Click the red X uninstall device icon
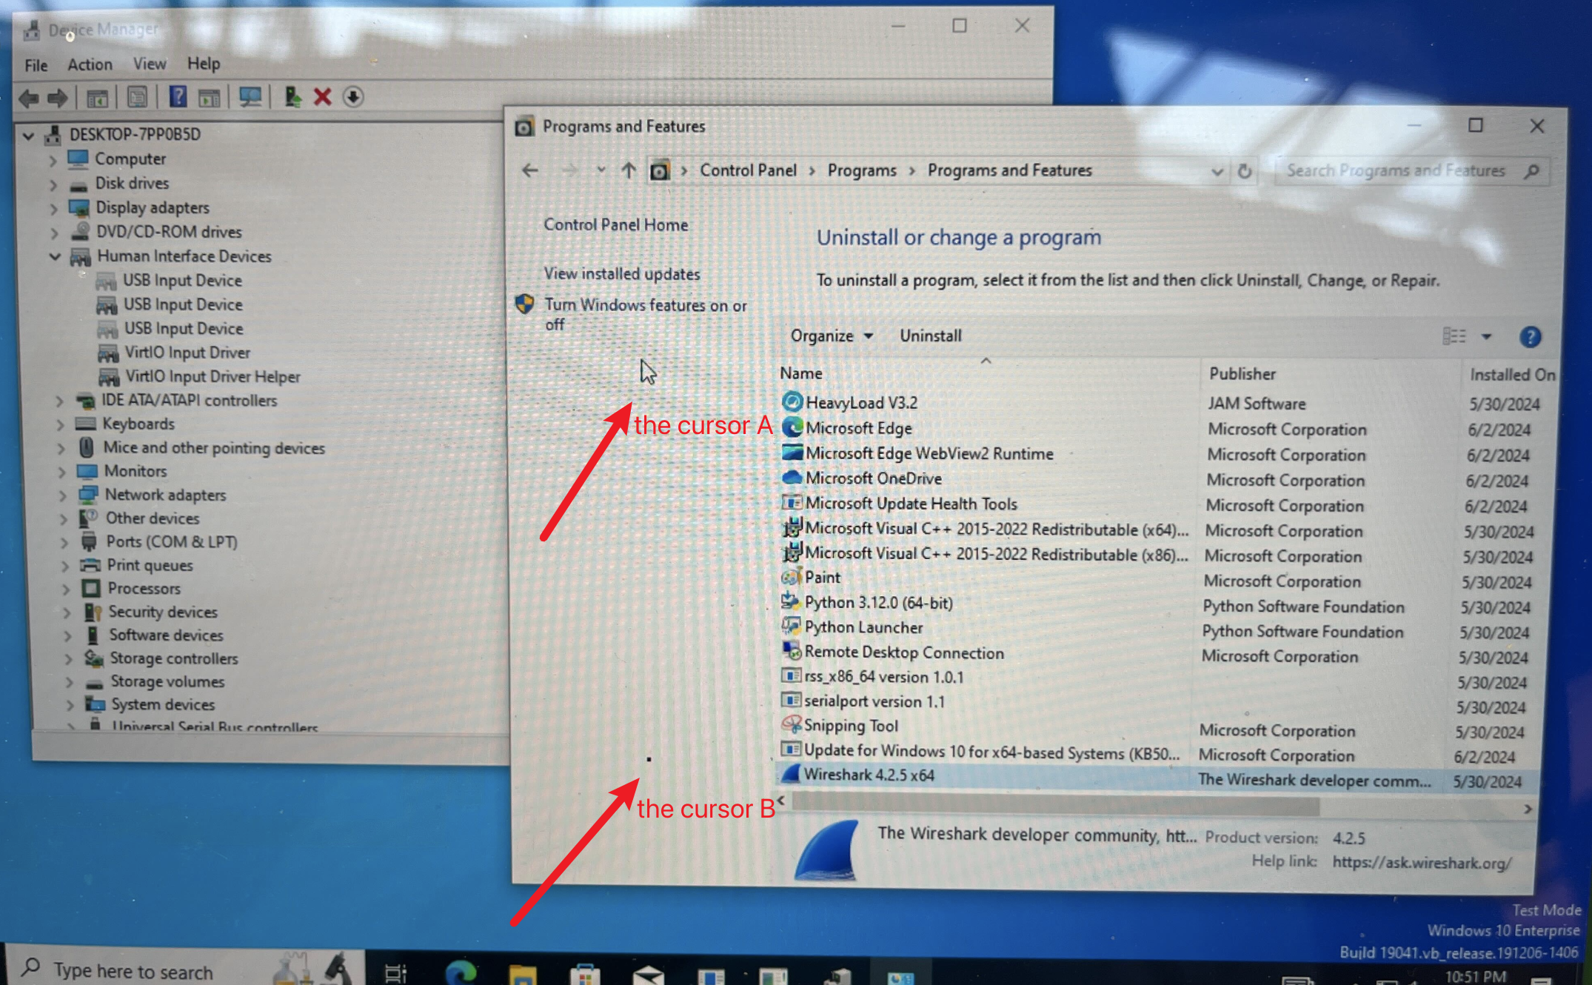This screenshot has width=1592, height=985. 322,97
